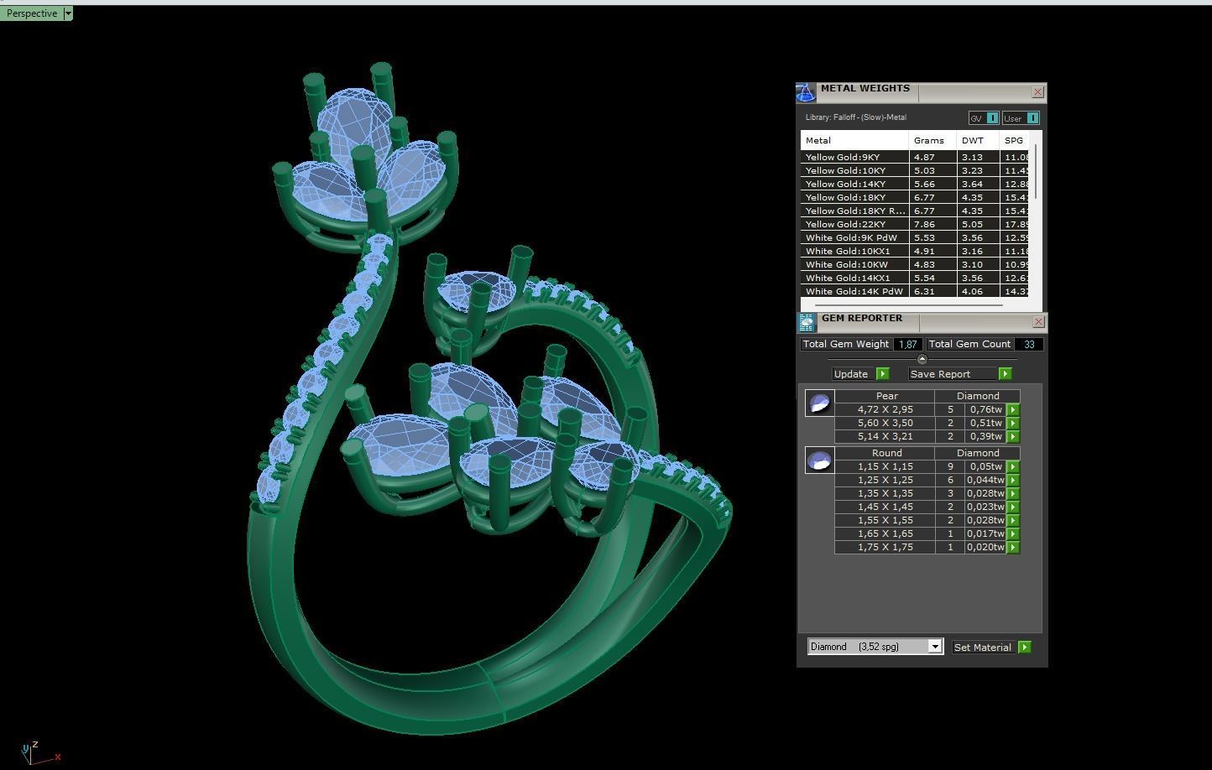Click the Save Report button
1212x770 pixels.
pyautogui.click(x=953, y=374)
